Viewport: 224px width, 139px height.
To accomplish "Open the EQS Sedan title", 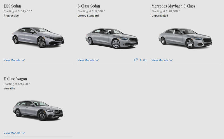I will pos(12,6).
